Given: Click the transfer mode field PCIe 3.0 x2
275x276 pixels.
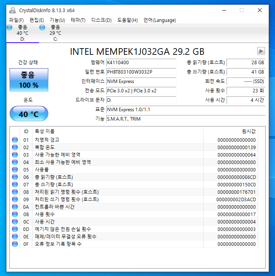Looking at the screenshot, I should click(x=141, y=91).
